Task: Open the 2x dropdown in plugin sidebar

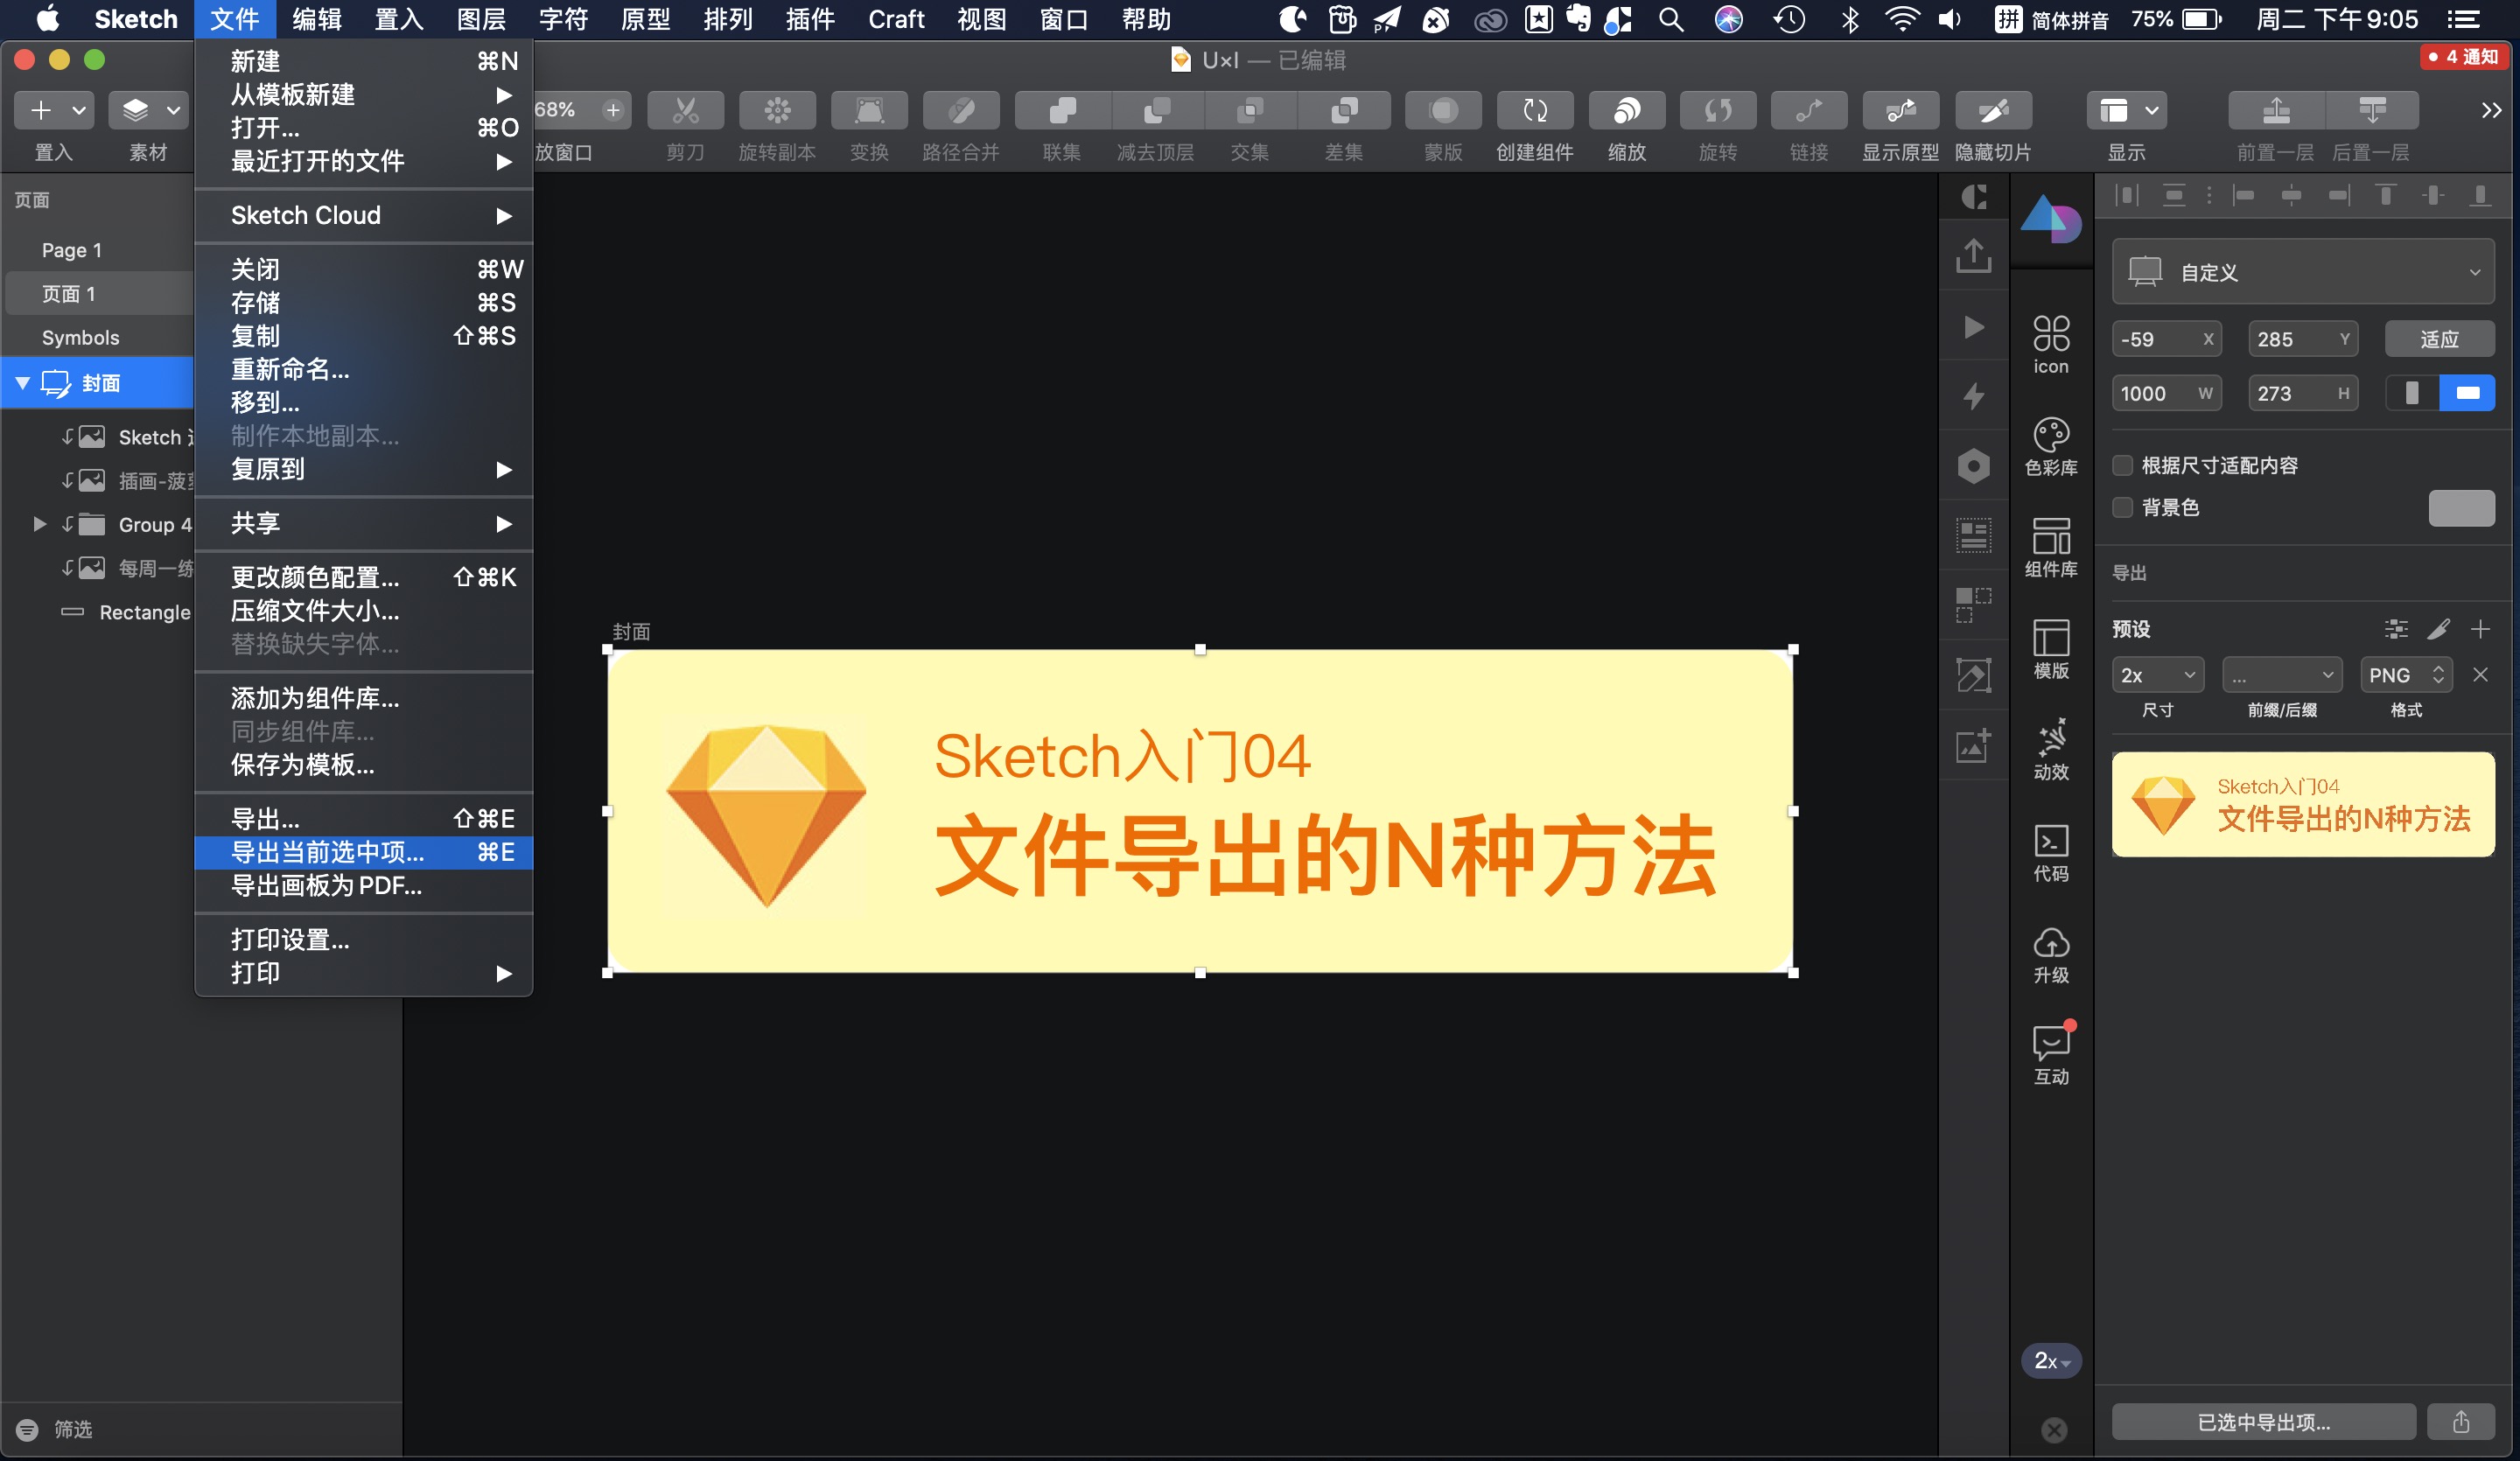Action: pyautogui.click(x=2051, y=1361)
